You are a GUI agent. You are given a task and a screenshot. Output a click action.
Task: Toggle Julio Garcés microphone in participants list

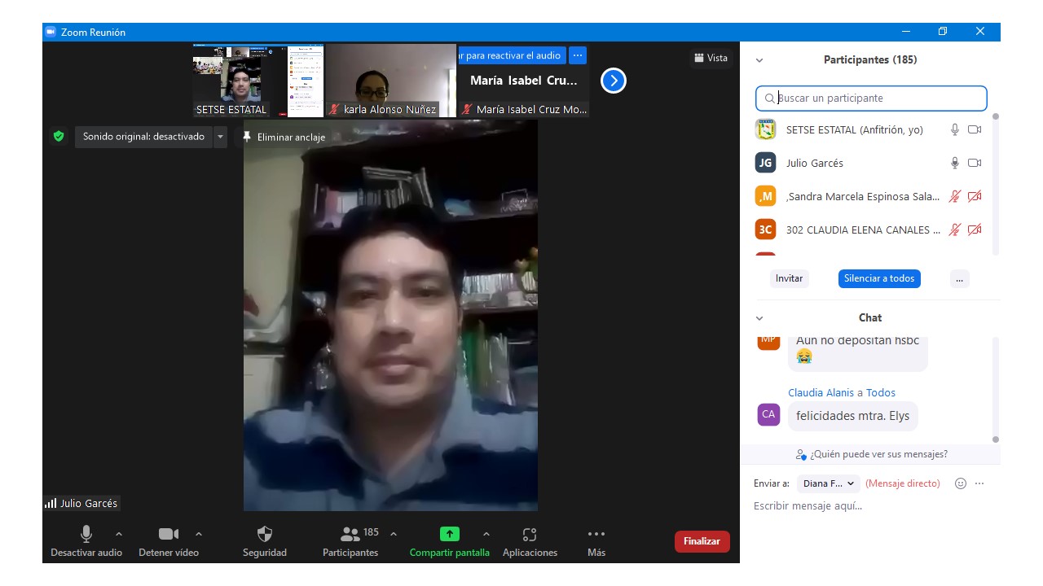tap(955, 163)
